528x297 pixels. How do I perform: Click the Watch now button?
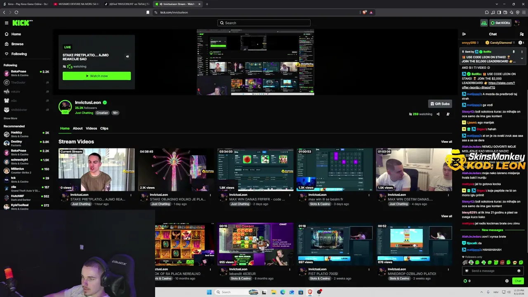point(97,76)
